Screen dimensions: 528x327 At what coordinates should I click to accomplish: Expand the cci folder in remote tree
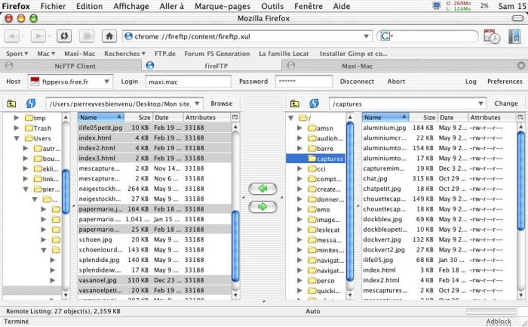[300, 168]
